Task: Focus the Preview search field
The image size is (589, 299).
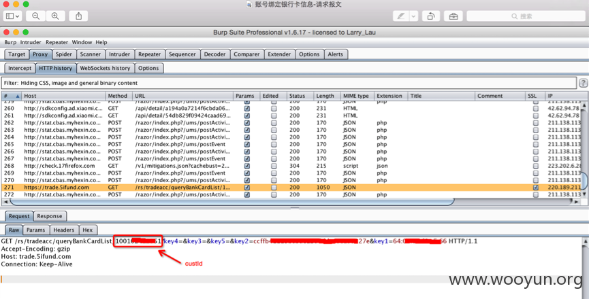Action: [526, 16]
